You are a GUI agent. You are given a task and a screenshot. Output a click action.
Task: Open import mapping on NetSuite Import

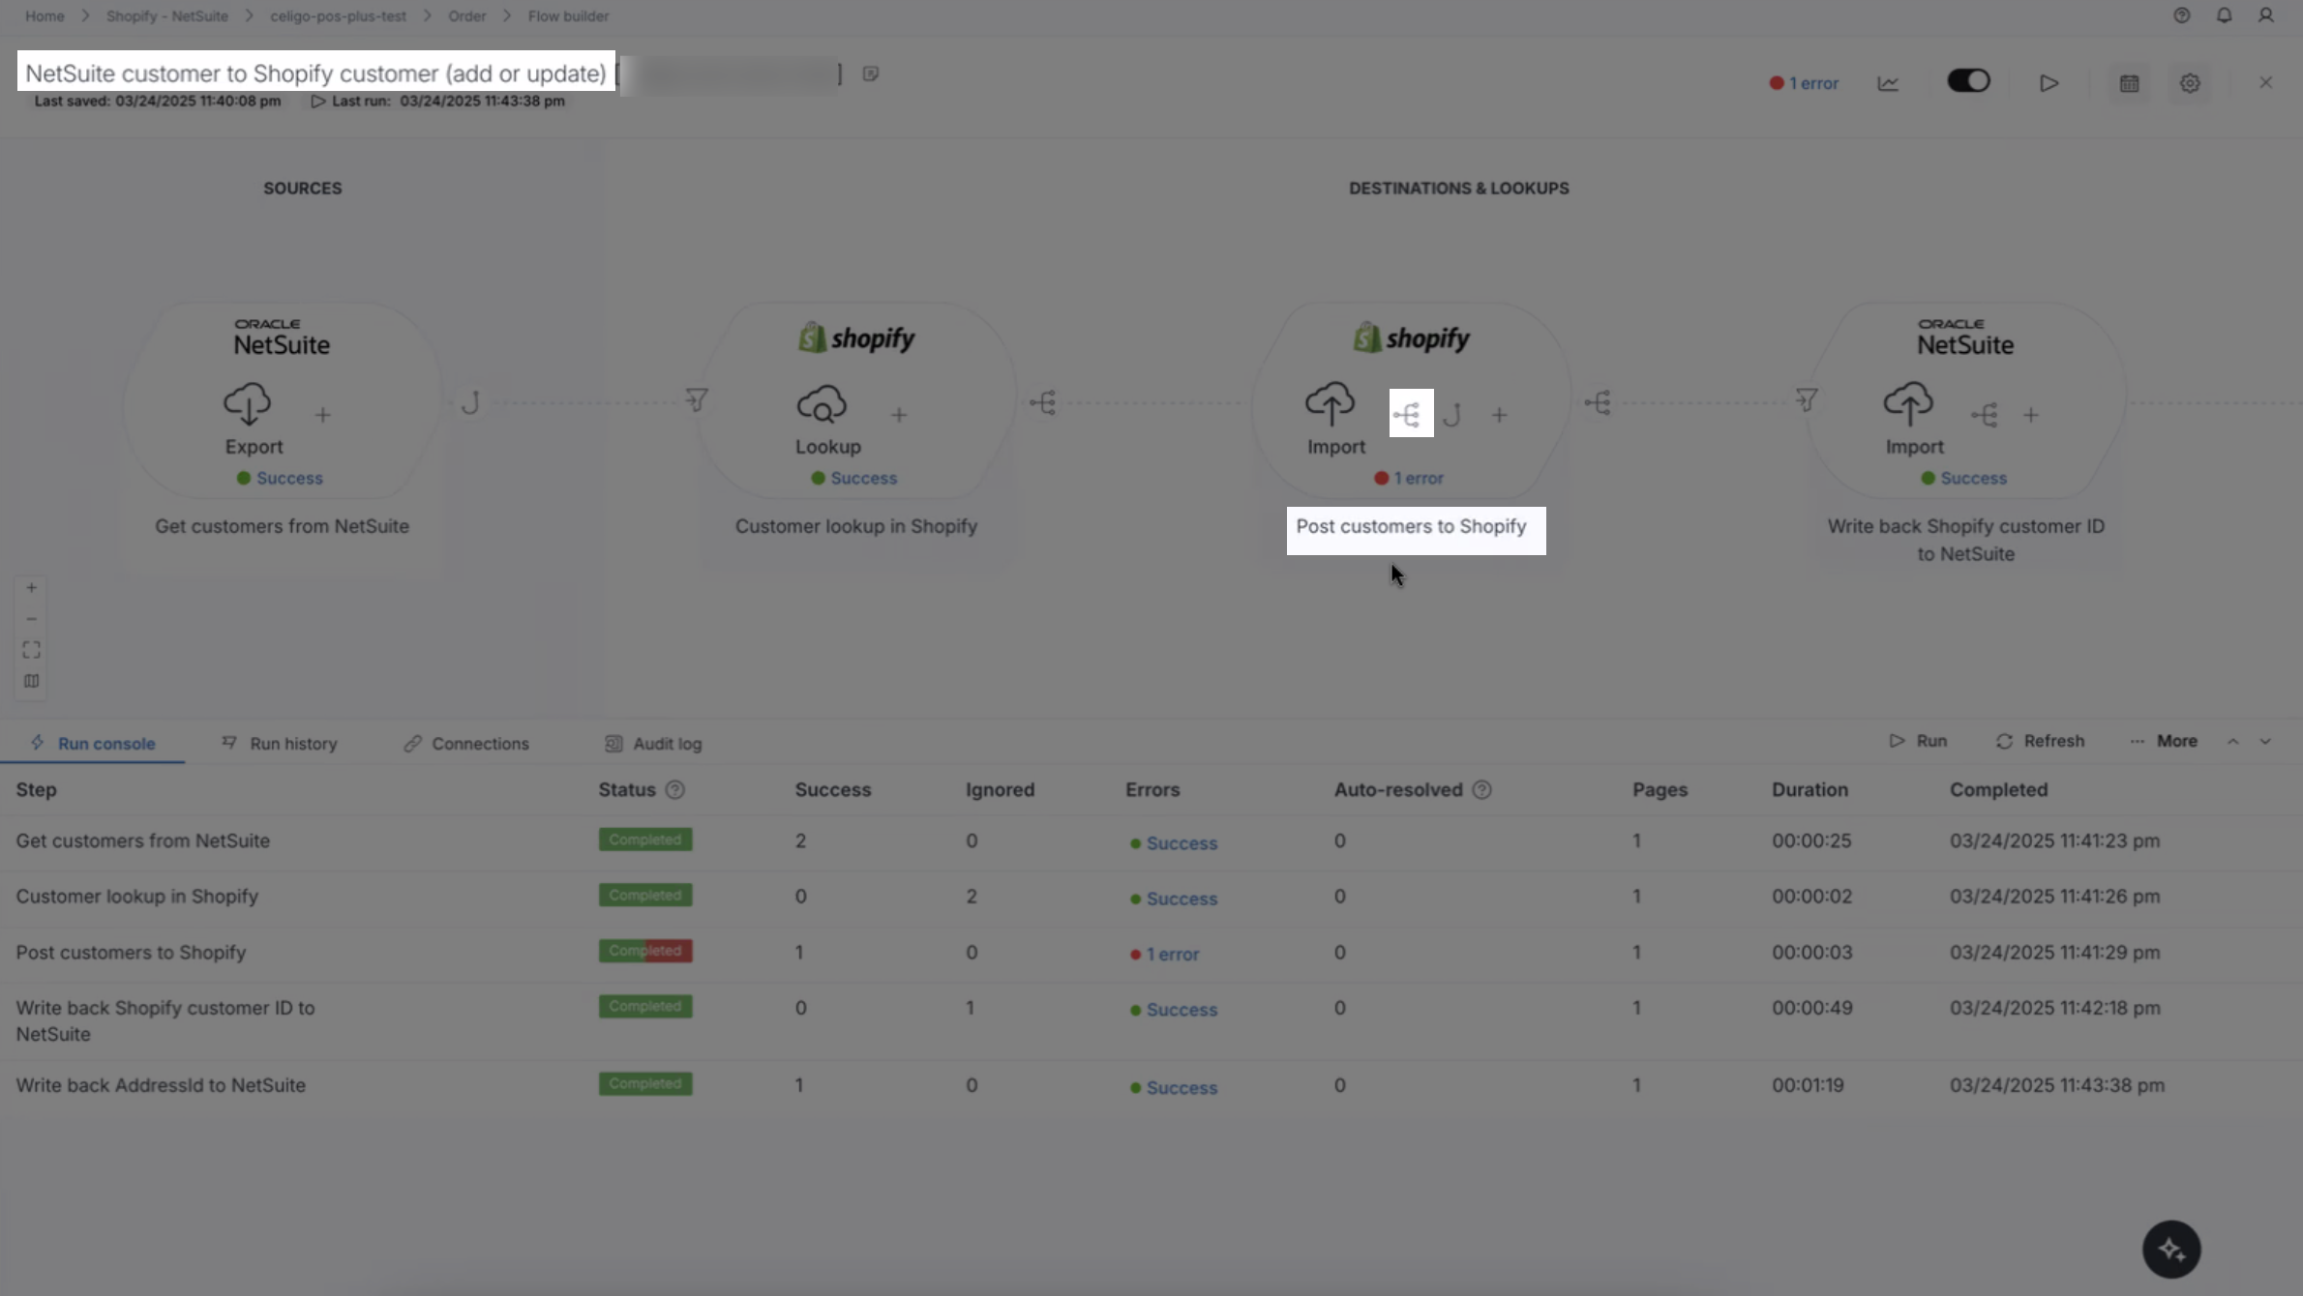1984,416
